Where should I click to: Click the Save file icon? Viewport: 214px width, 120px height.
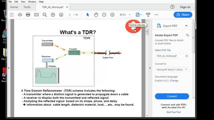[12, 15]
